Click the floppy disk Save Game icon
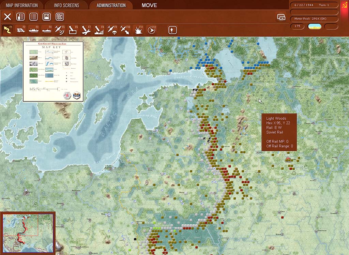 pos(47,17)
